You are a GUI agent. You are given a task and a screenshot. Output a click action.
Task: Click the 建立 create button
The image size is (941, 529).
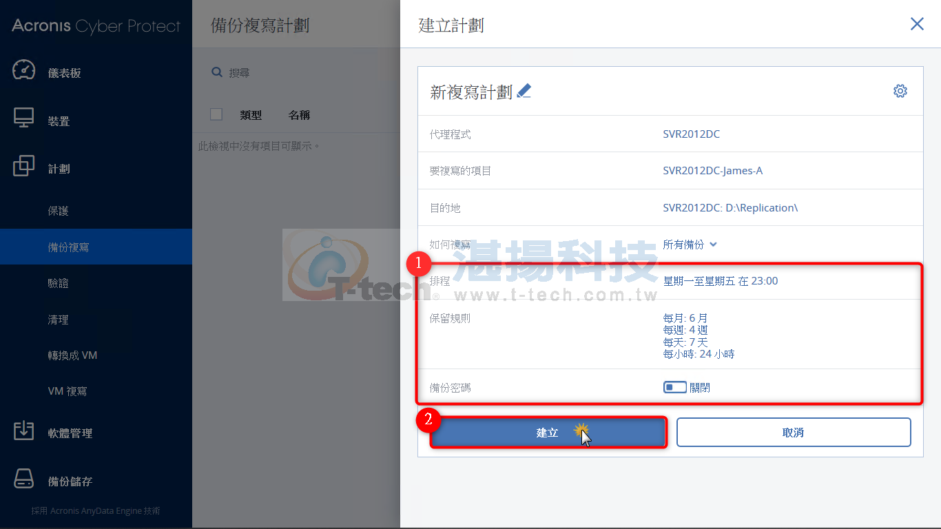tap(548, 433)
